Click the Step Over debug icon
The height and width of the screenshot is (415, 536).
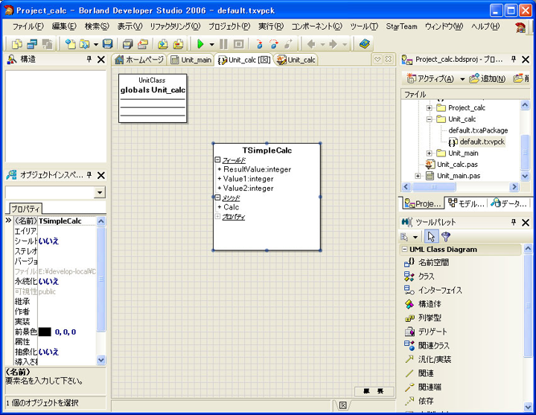[274, 44]
